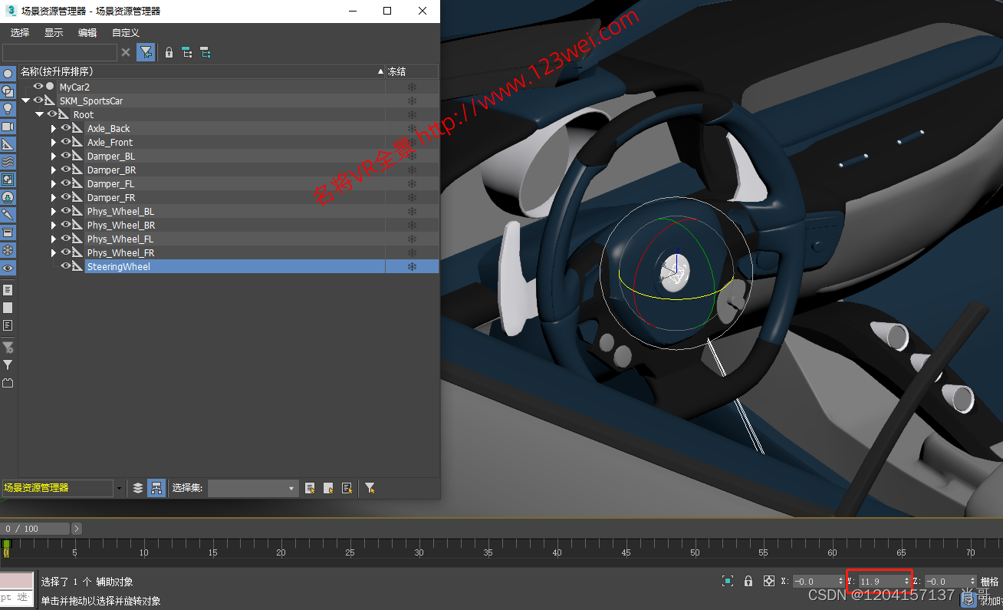1003x610 pixels.
Task: Toggle frozen state snowflake for SteeringWheel
Action: pyautogui.click(x=412, y=266)
